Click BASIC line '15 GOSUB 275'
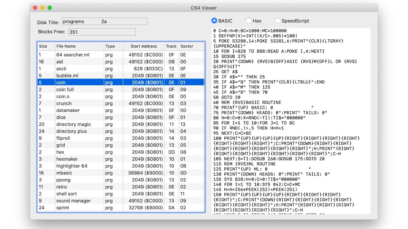The width and height of the screenshot is (408, 229). point(229,56)
